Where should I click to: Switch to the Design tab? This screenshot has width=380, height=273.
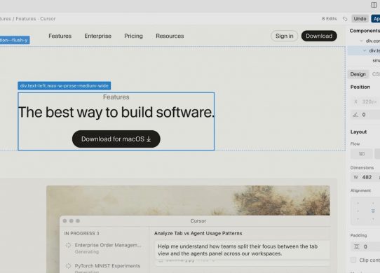pyautogui.click(x=358, y=74)
